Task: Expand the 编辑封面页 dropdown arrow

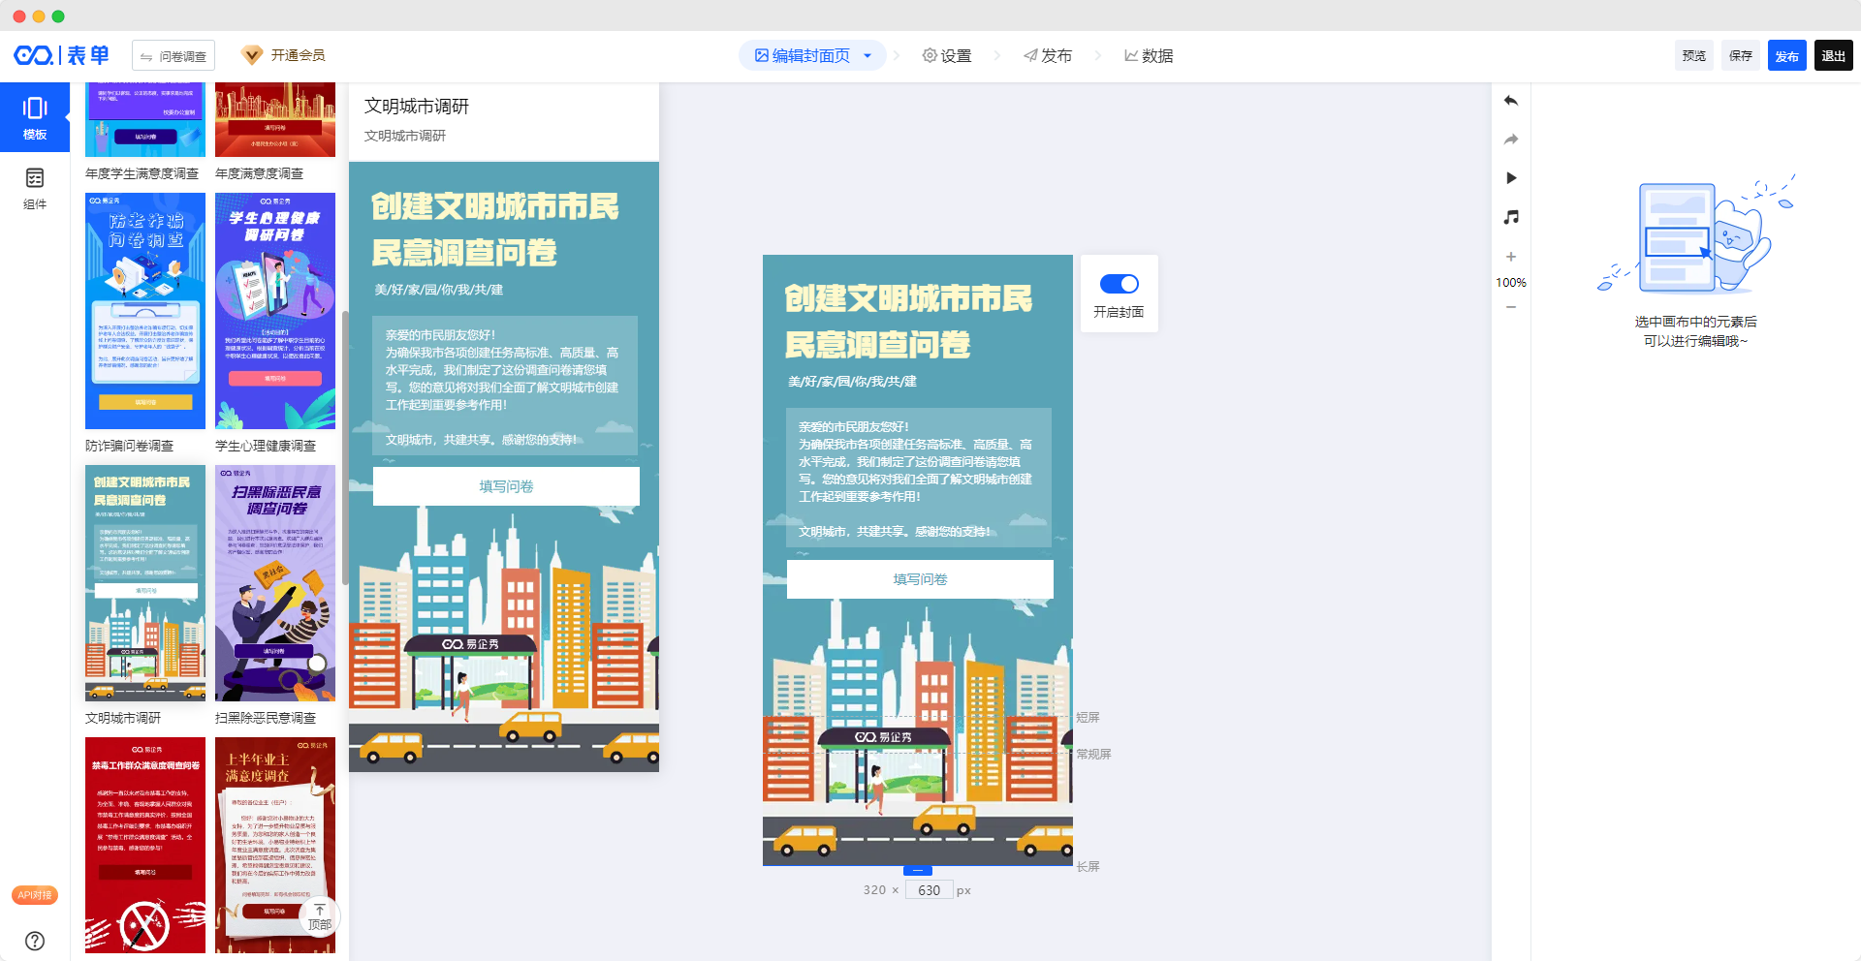Action: pos(867,56)
